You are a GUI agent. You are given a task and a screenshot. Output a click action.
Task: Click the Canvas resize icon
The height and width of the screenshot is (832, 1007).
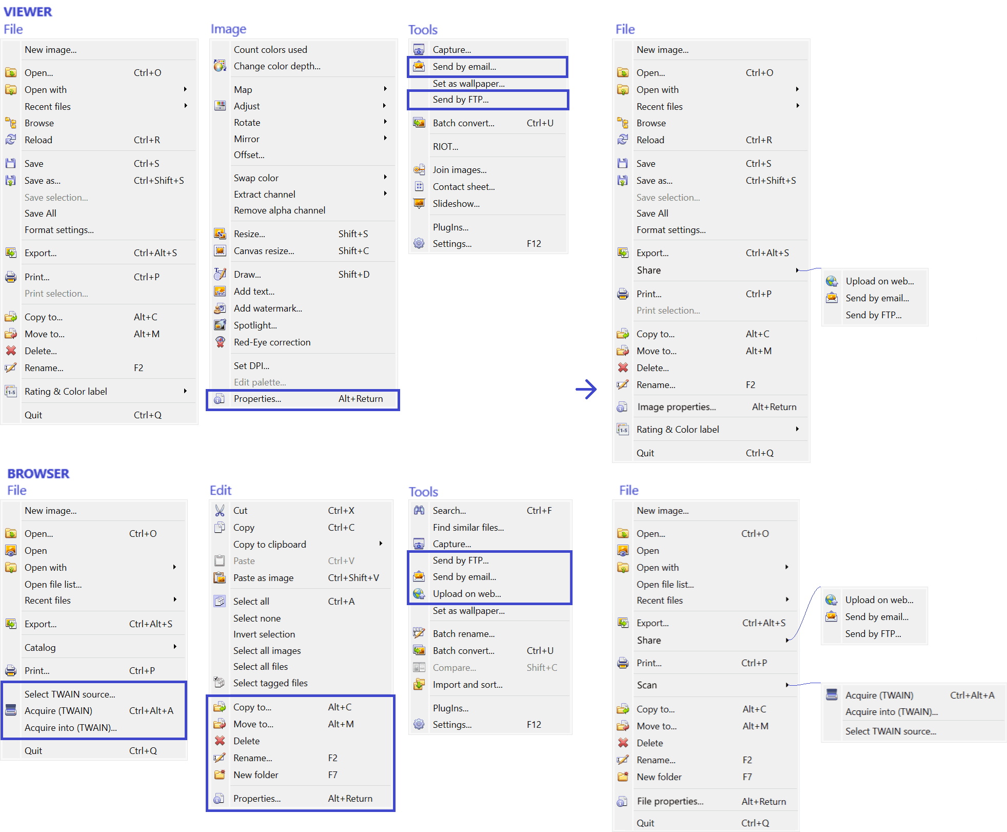point(220,251)
